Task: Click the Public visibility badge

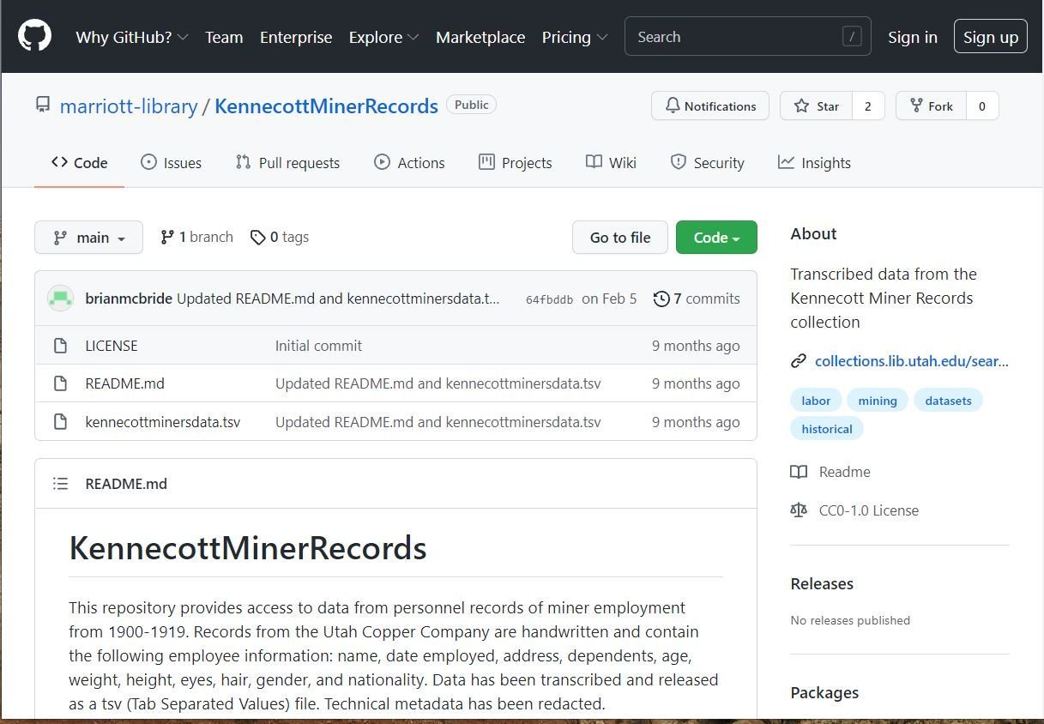Action: coord(471,105)
